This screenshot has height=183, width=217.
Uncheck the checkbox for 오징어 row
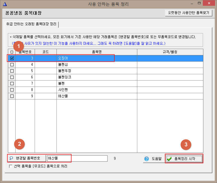click(x=12, y=58)
